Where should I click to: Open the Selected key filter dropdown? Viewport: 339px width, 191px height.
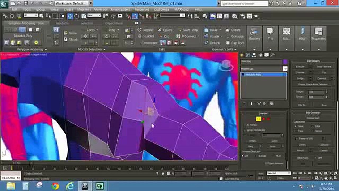(279, 173)
